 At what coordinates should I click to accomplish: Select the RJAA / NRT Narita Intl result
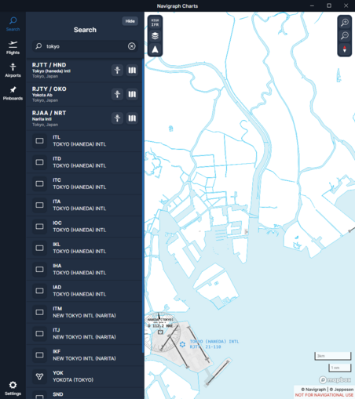[84, 118]
